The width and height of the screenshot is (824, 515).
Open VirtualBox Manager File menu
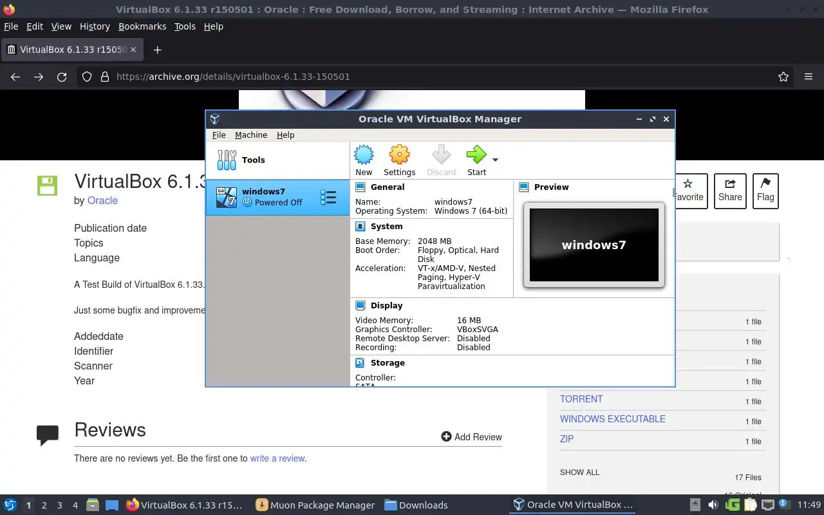pyautogui.click(x=219, y=135)
